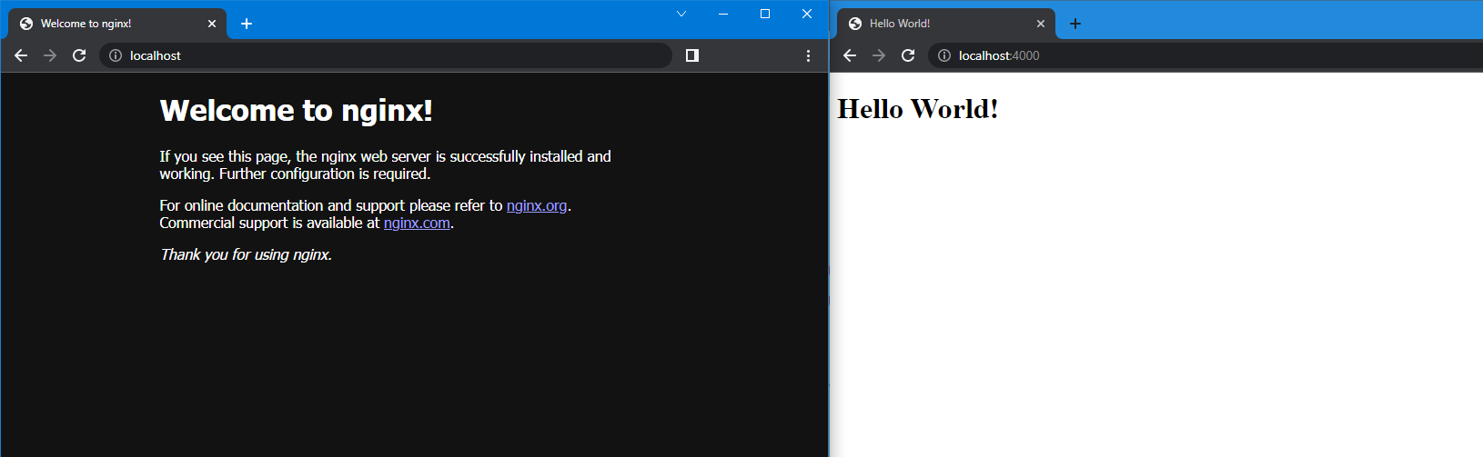Open the Chrome three-dot menu
This screenshot has height=457, width=1483.
tap(808, 55)
